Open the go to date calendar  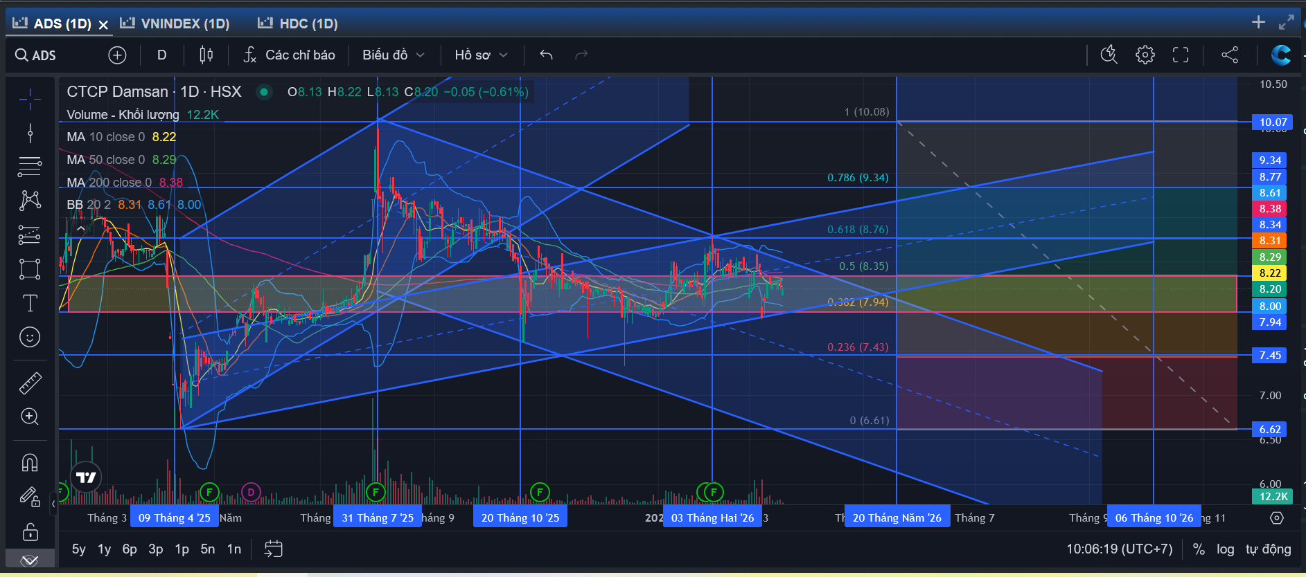[x=274, y=549]
